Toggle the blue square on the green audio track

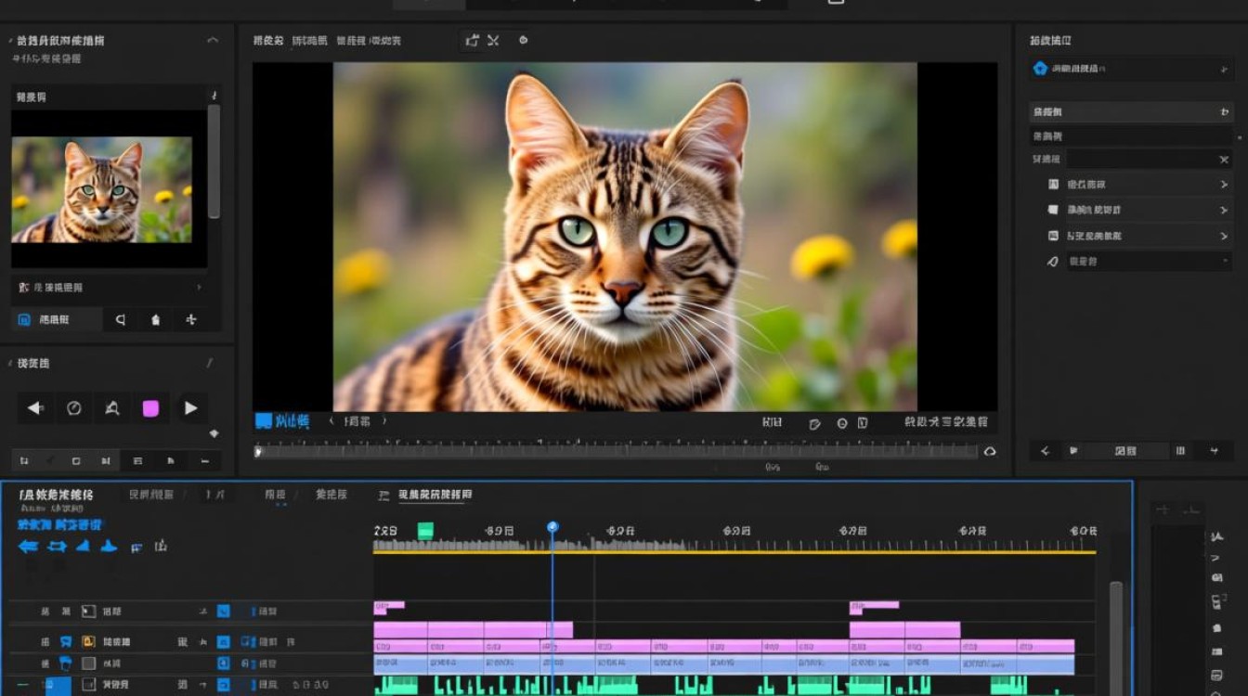tap(223, 685)
